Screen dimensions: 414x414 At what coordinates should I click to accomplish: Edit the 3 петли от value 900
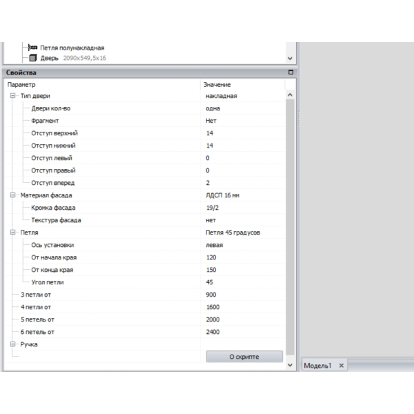click(x=243, y=295)
